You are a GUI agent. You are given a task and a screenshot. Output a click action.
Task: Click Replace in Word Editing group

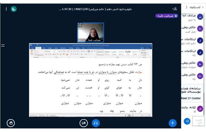[144, 53]
